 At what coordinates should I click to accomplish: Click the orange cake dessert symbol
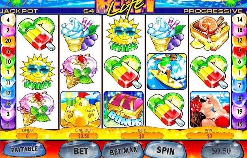210,33
